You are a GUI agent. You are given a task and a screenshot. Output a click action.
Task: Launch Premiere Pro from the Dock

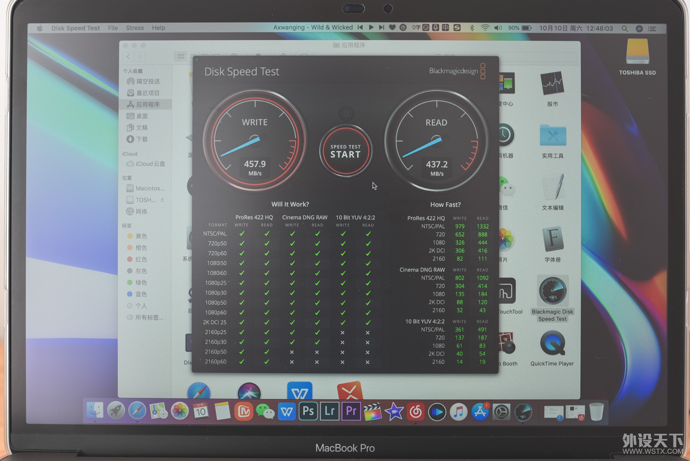click(351, 411)
